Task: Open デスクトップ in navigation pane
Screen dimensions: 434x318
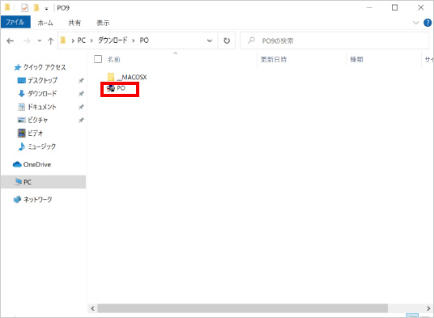Action: point(37,80)
